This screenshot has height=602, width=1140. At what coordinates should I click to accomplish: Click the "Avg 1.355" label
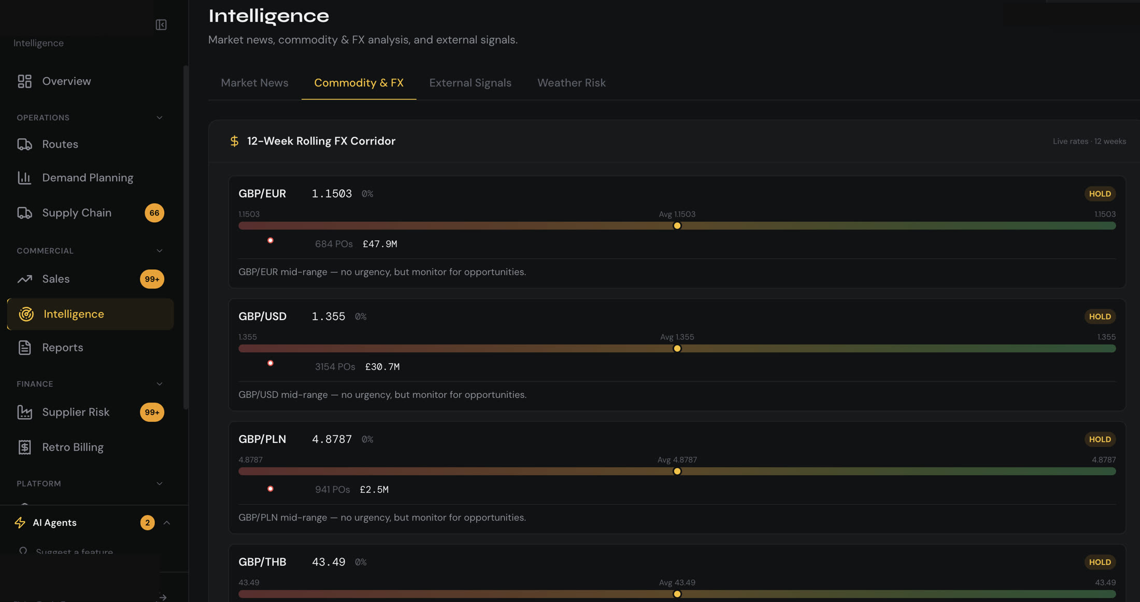(x=677, y=337)
